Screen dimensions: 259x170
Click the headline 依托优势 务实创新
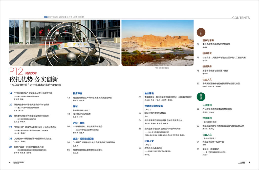point(34,79)
